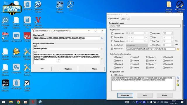Image resolution: width=187 pixels, height=105 pixels.
Task: Switch to the License Log tab
Action: [125, 19]
